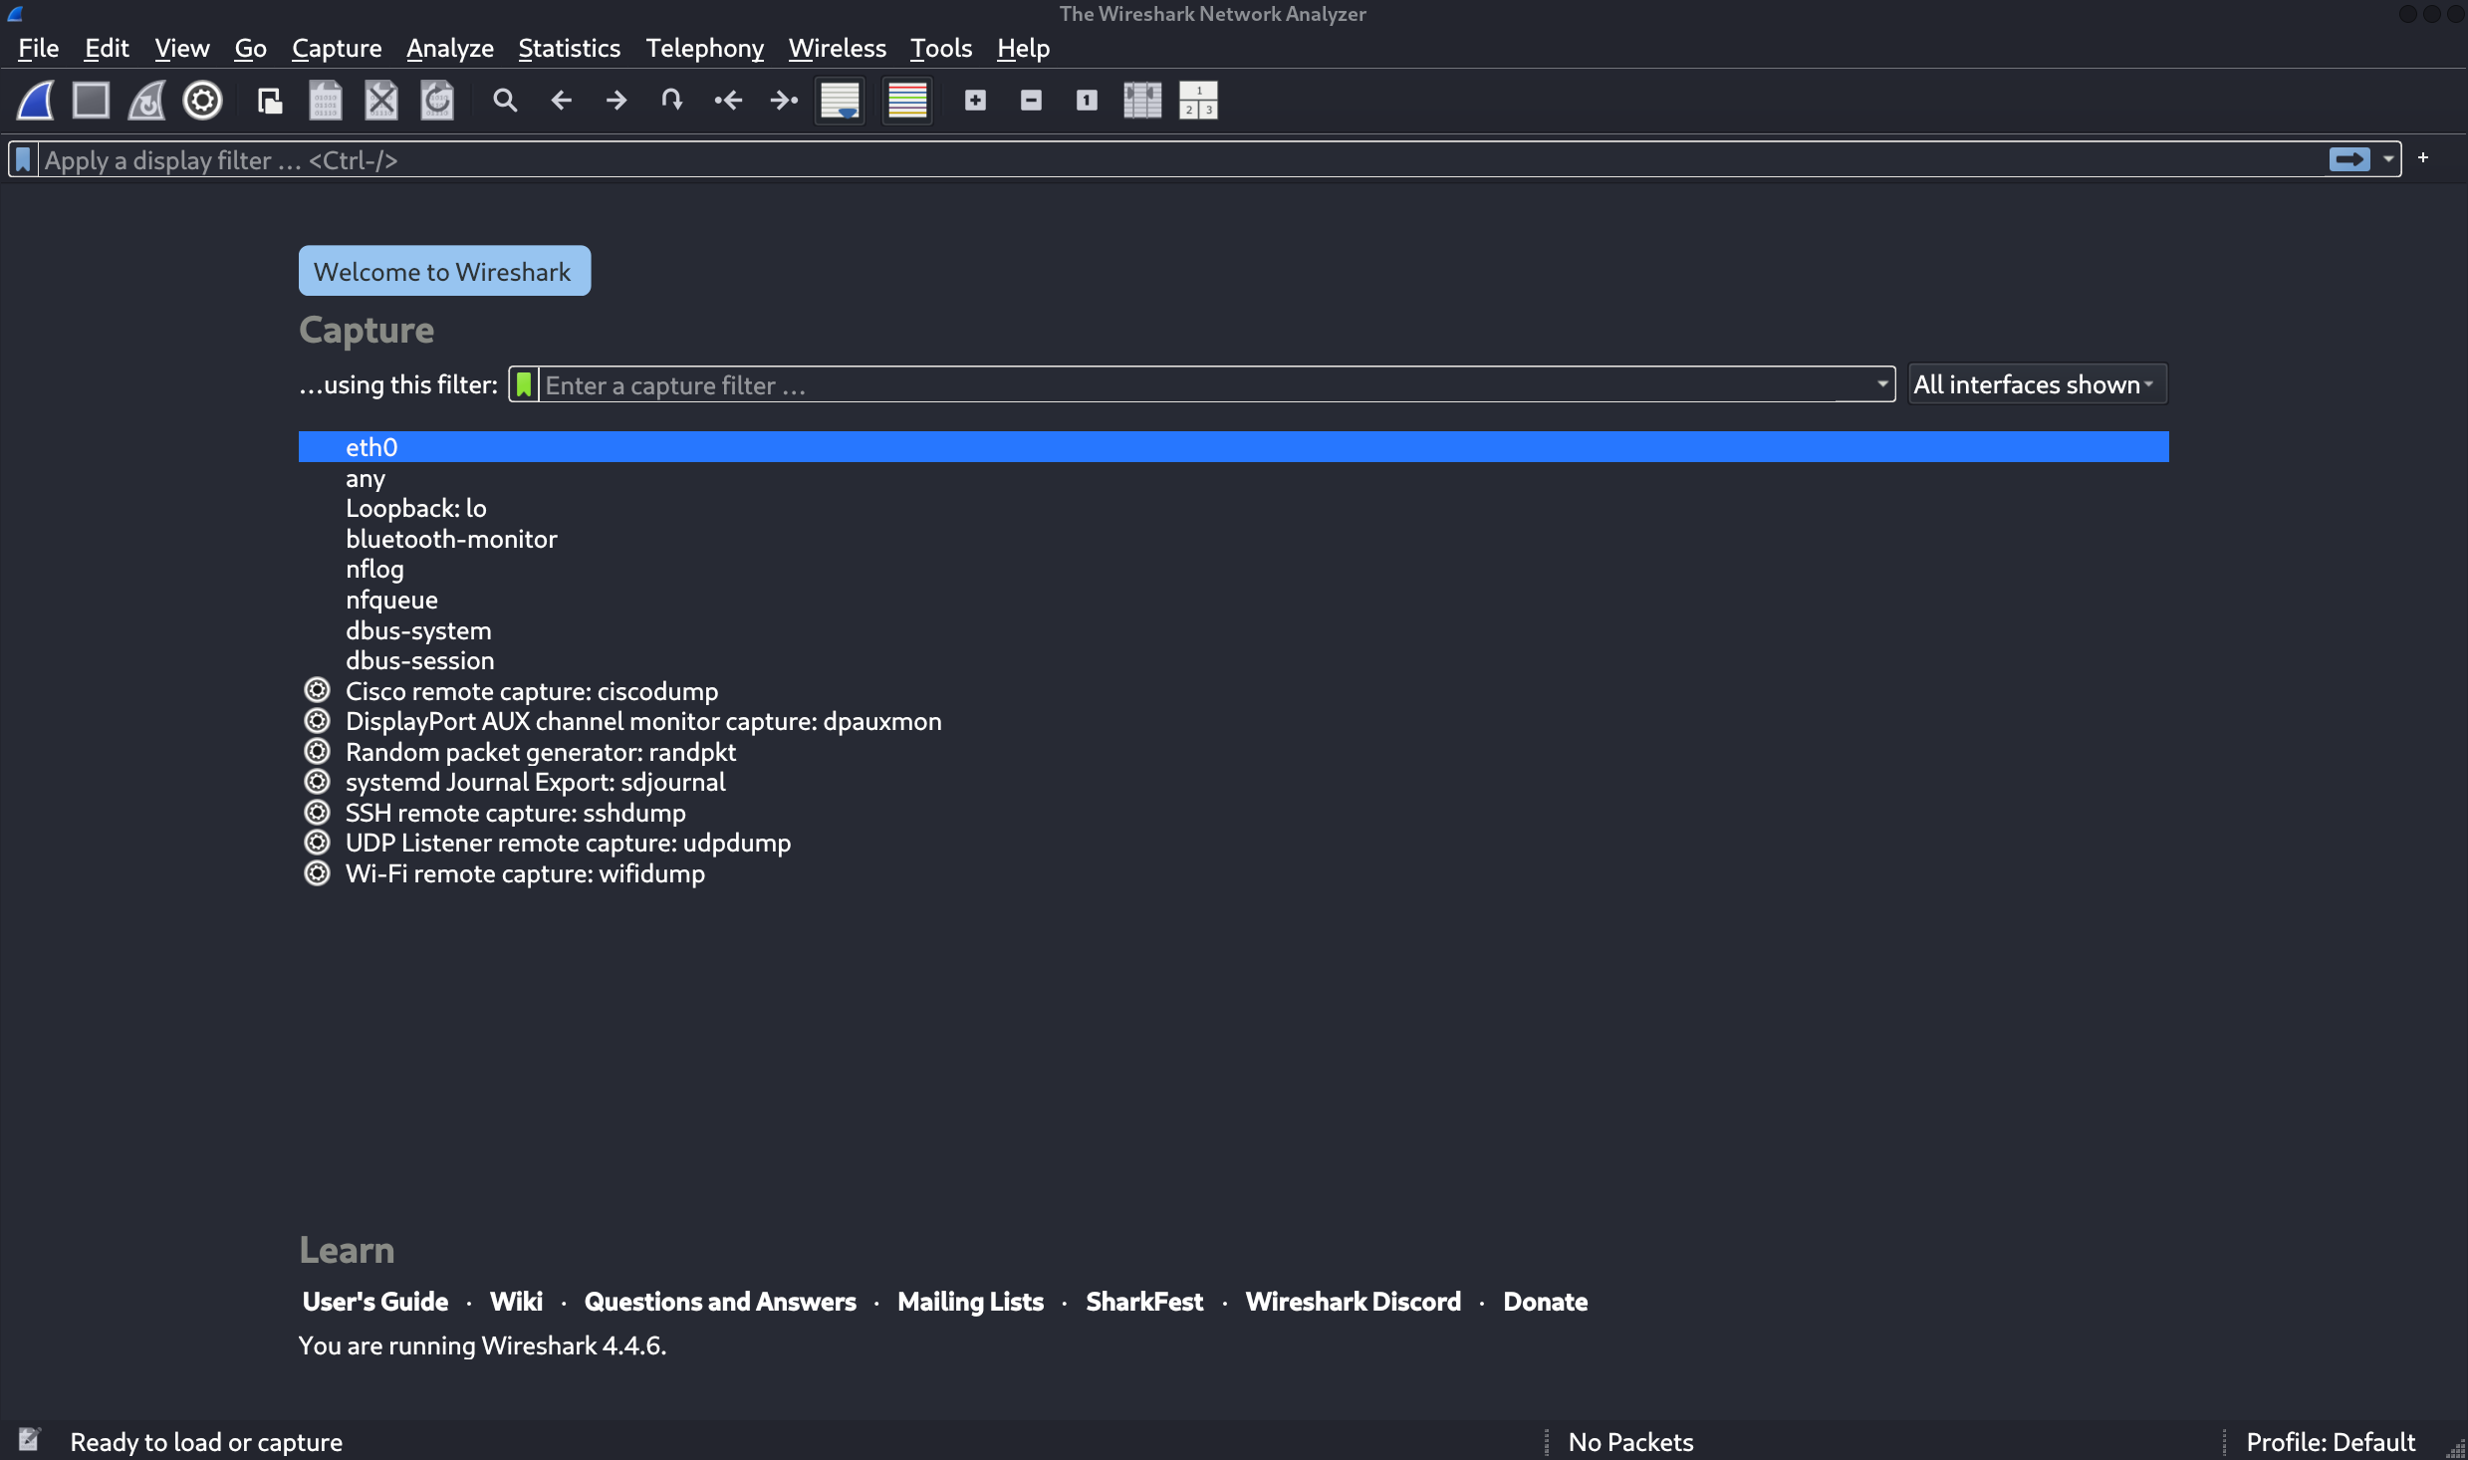The width and height of the screenshot is (2468, 1460).
Task: Open the Go menu
Action: tap(250, 48)
